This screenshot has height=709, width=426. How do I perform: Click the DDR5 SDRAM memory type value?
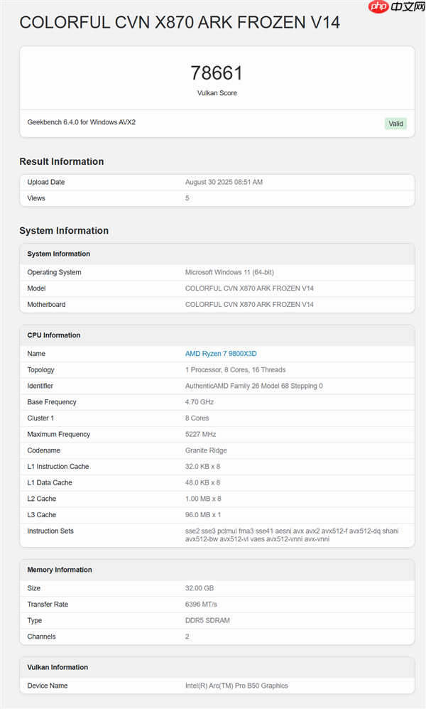point(207,620)
